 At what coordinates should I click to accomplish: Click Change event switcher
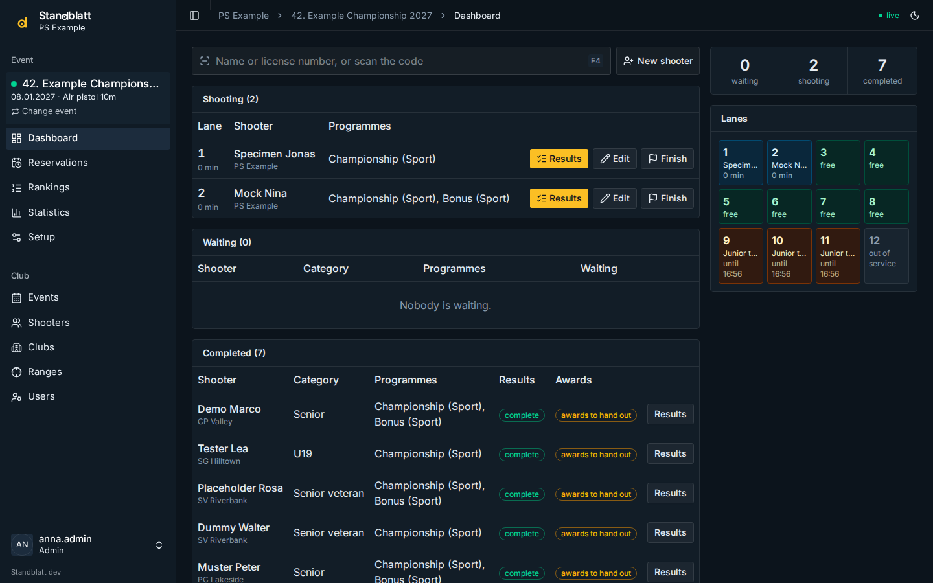pyautogui.click(x=44, y=111)
